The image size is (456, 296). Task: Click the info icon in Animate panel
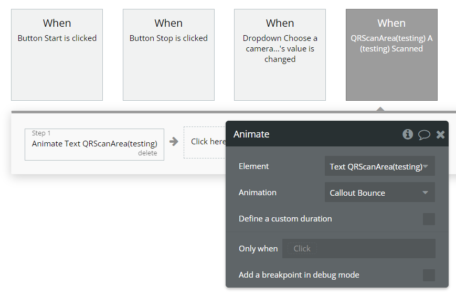(x=408, y=134)
